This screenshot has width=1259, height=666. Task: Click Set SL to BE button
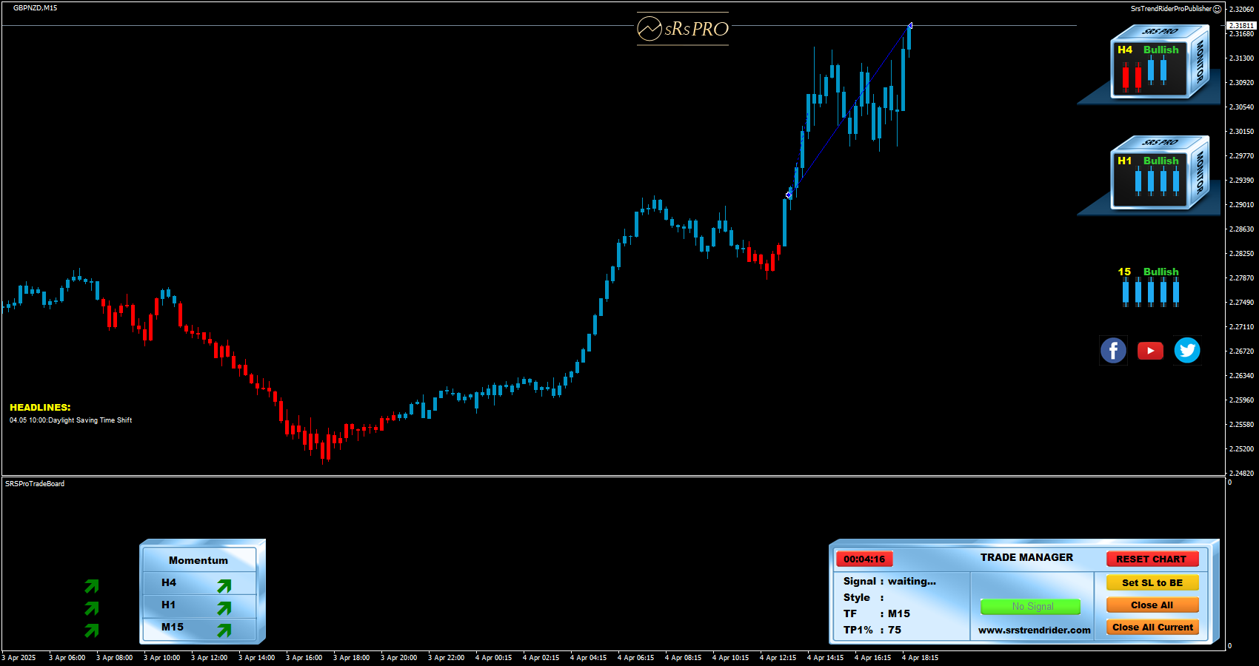click(x=1152, y=583)
